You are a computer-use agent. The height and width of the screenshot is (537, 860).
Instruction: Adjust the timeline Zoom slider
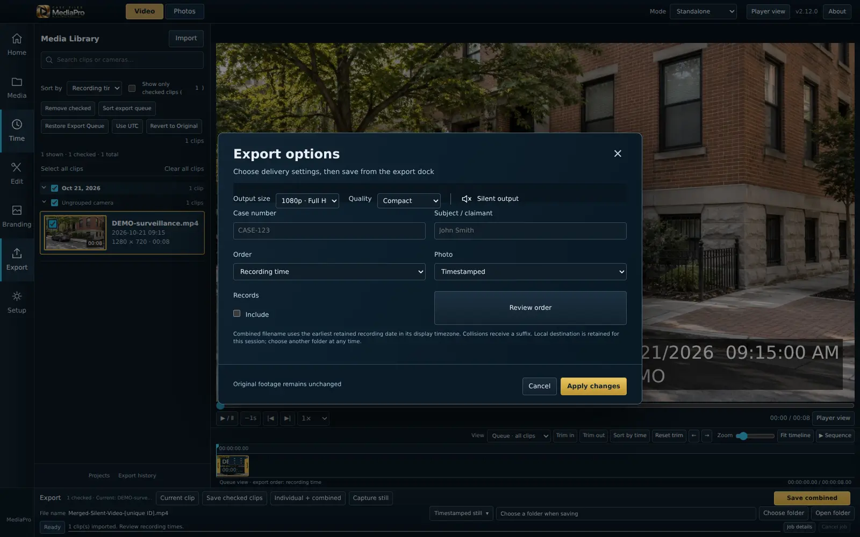click(x=755, y=436)
